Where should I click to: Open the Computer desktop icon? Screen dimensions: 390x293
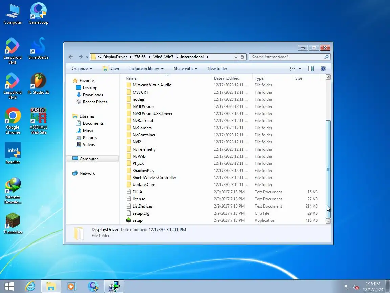click(13, 15)
